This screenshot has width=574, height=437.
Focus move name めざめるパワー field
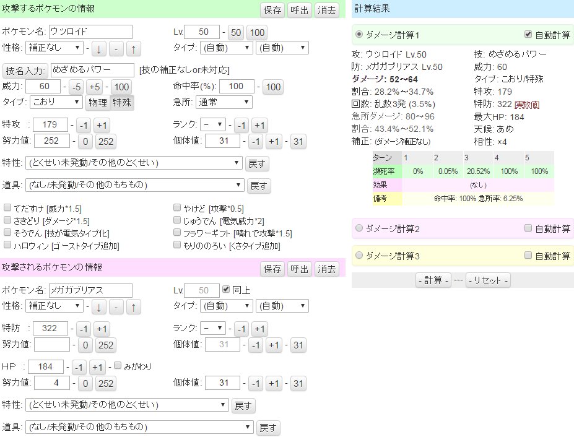(x=92, y=70)
